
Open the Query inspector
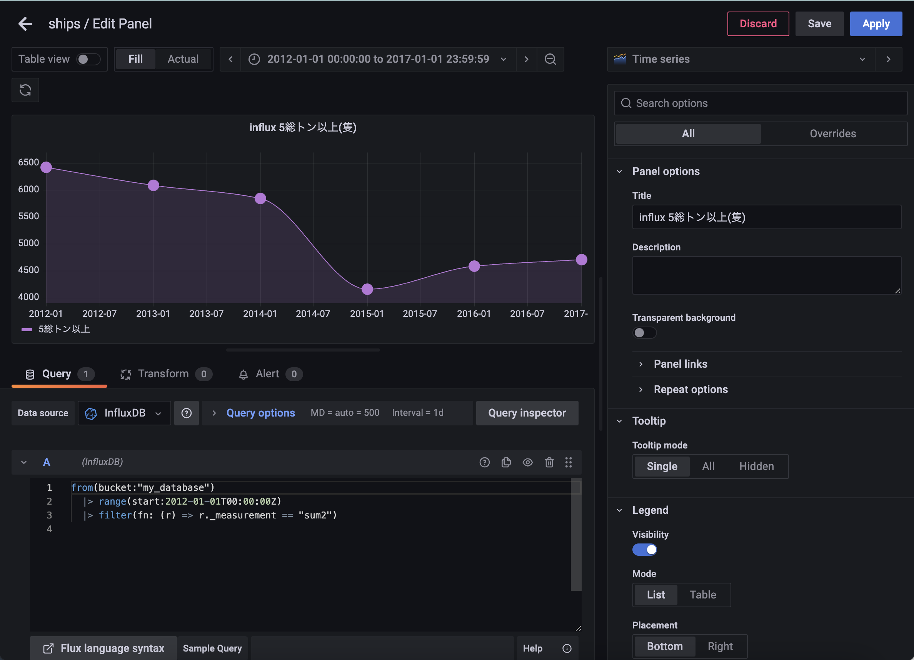point(527,413)
